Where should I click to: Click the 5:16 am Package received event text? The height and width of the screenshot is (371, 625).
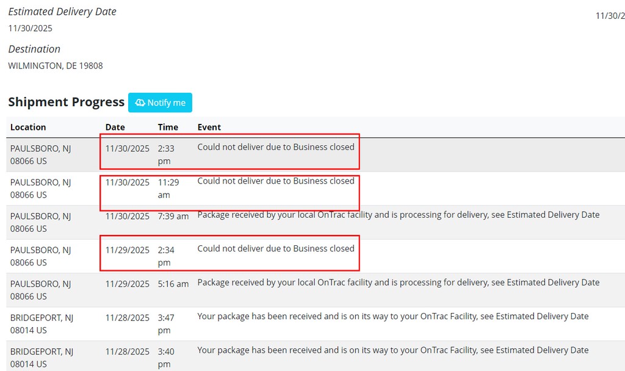398,283
